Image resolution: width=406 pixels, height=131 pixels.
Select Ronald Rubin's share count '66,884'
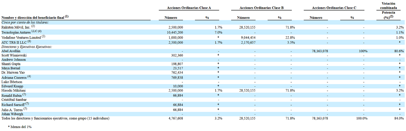178,96
